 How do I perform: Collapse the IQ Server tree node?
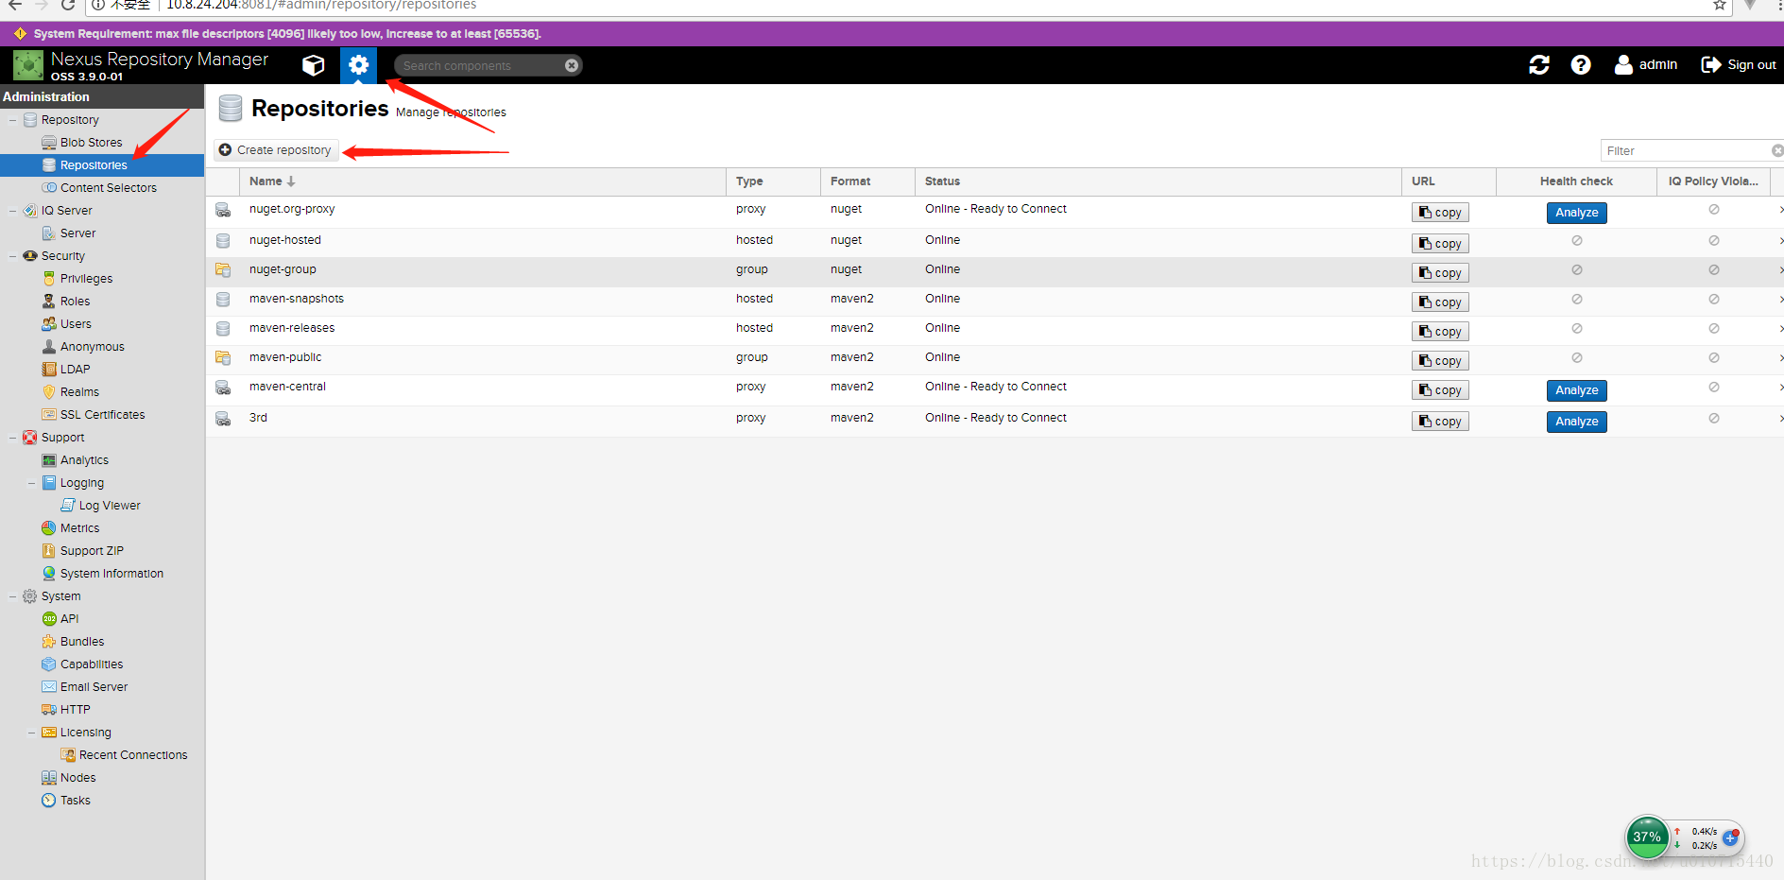coord(12,211)
